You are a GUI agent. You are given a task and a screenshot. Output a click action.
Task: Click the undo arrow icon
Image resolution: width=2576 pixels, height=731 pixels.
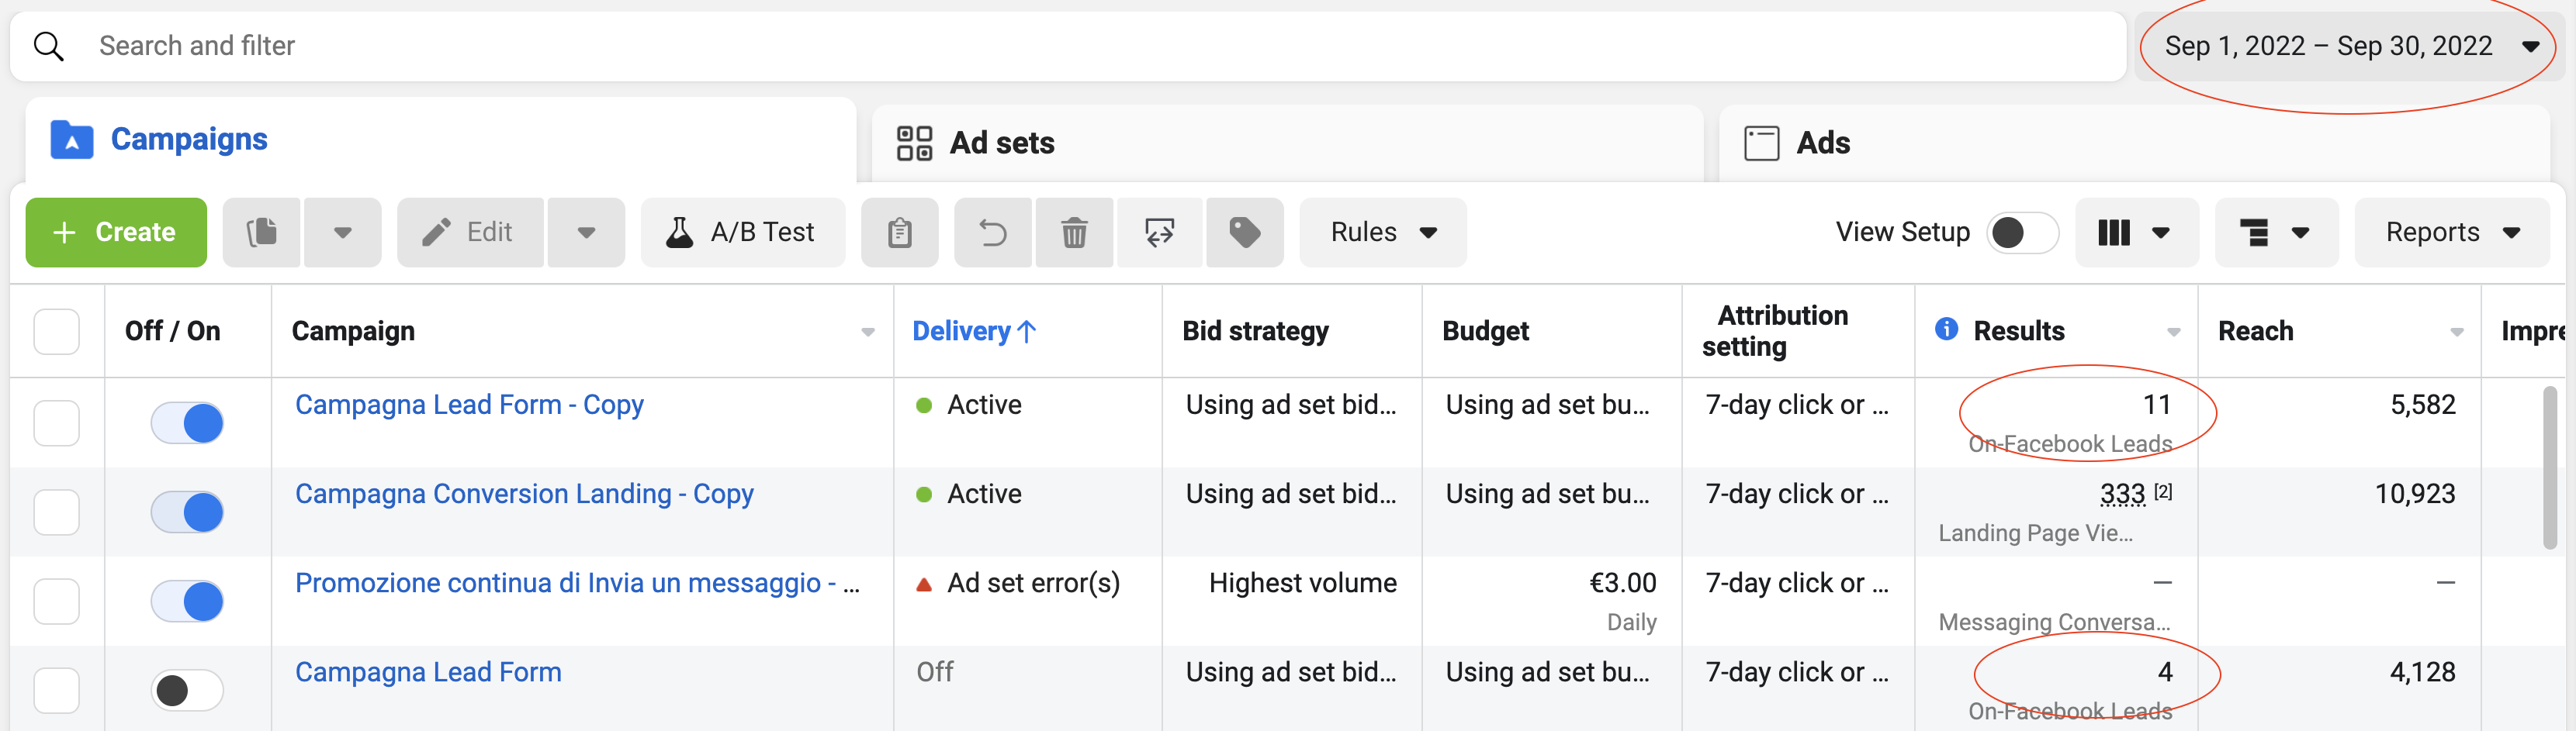click(992, 233)
